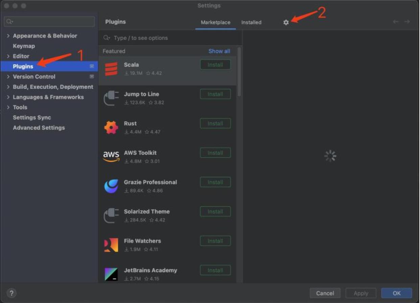The image size is (420, 303).
Task: Select the Jump to Line plugin name
Action: click(x=141, y=94)
